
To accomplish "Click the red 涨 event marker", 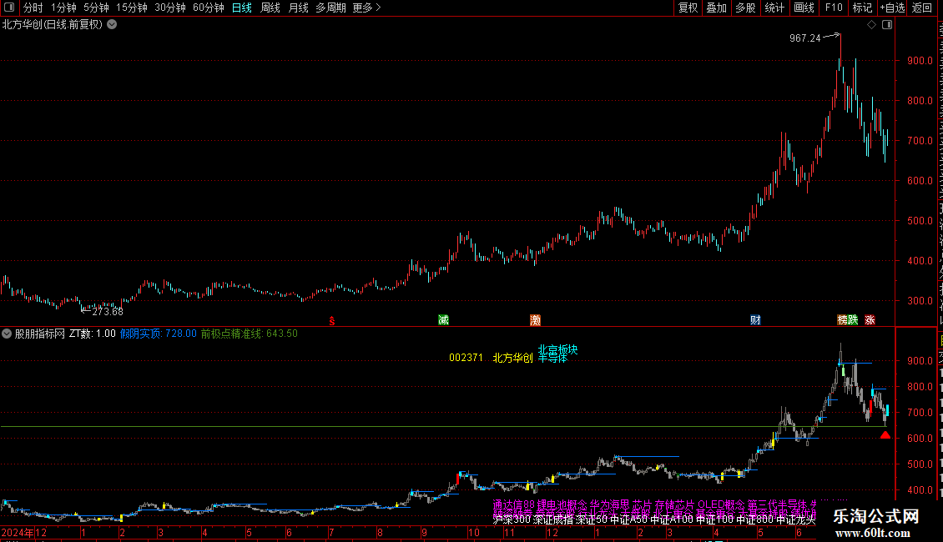I will tap(870, 320).
